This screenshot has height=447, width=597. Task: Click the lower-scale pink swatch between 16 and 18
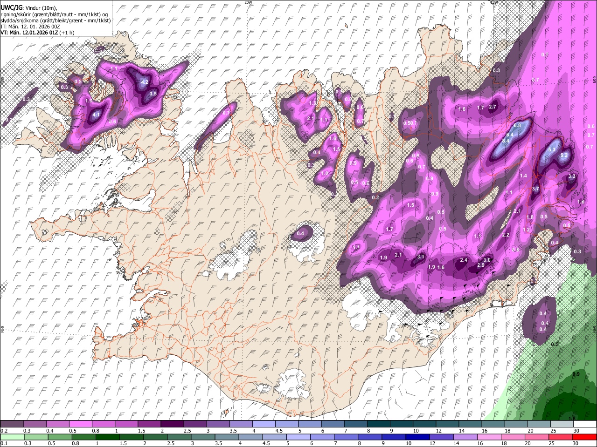click(489, 437)
